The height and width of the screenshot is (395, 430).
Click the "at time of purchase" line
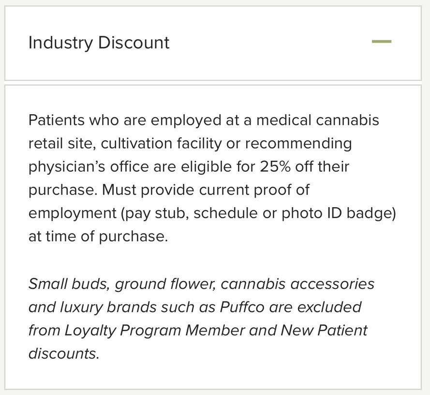(98, 236)
